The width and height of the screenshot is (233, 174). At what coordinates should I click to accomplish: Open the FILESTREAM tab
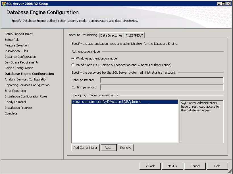[x=134, y=35]
